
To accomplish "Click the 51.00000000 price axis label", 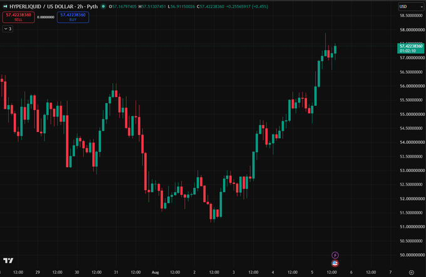I will (x=412, y=226).
